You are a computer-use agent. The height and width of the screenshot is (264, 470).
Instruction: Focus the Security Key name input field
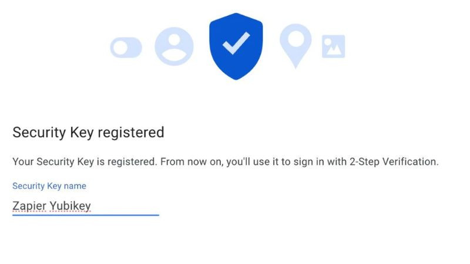click(x=86, y=206)
